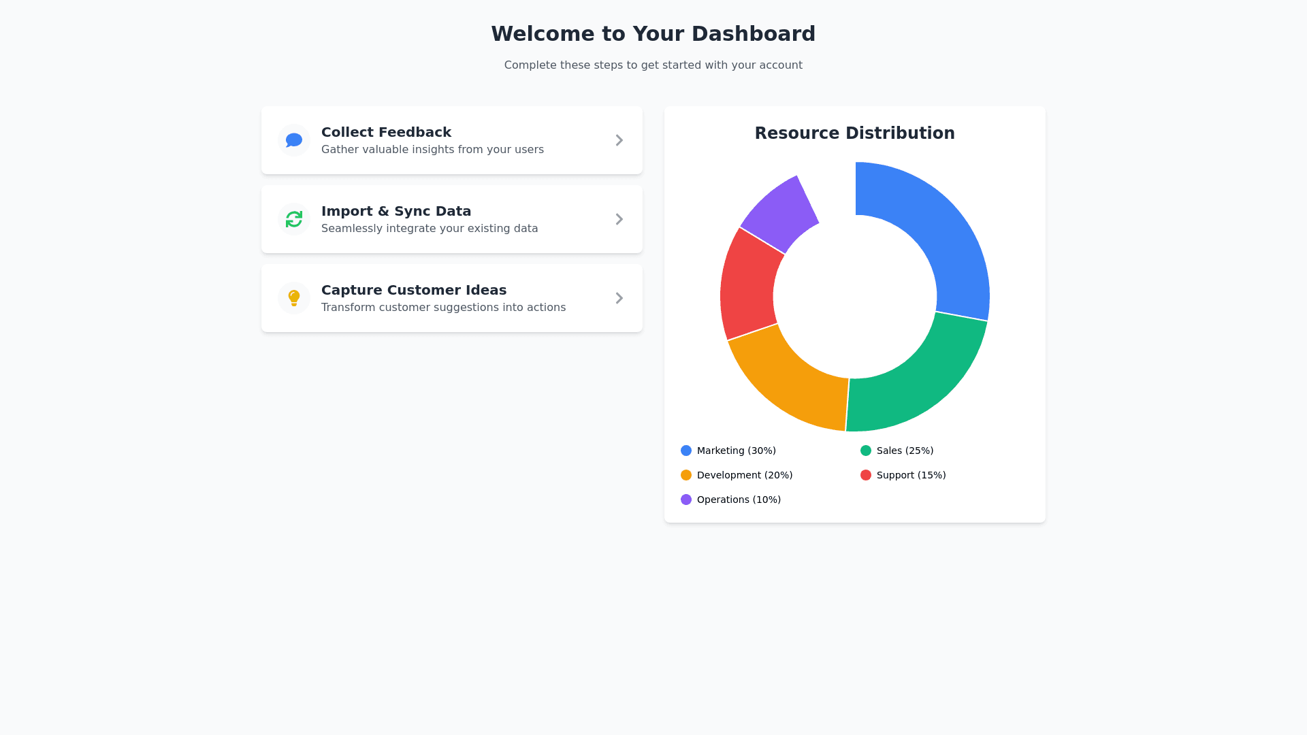Expand the Collect Feedback chevron arrow

[x=619, y=140]
